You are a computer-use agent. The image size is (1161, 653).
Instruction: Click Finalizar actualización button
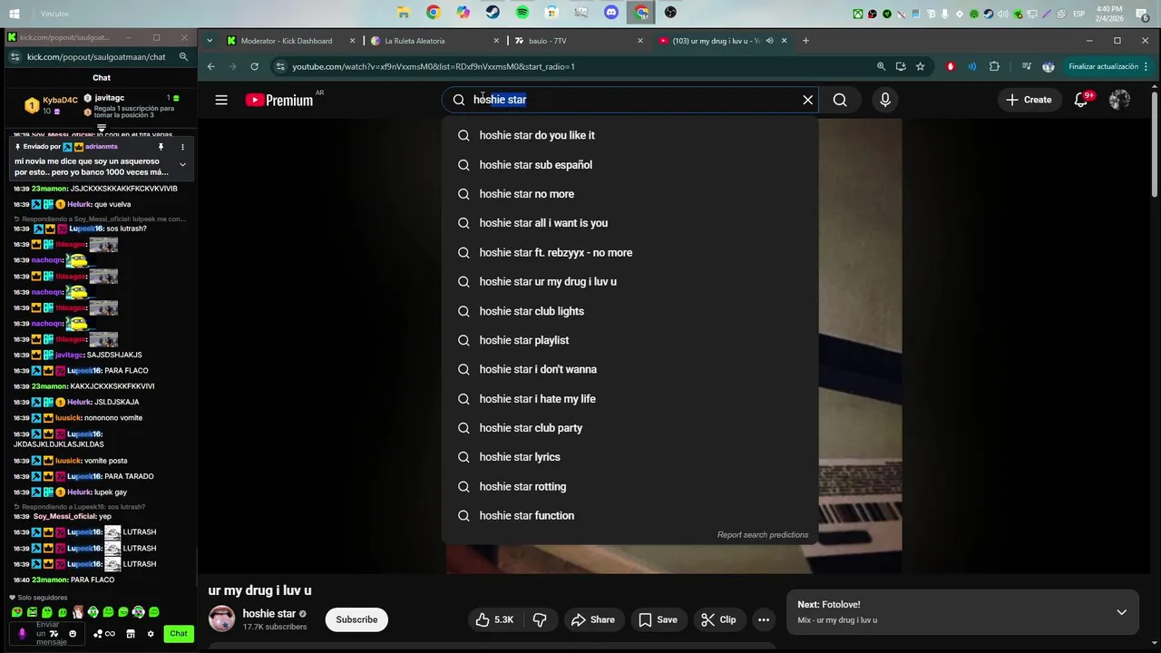[1108, 66]
